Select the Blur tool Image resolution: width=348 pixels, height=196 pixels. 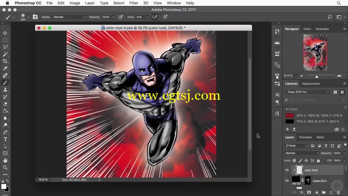tap(5, 118)
